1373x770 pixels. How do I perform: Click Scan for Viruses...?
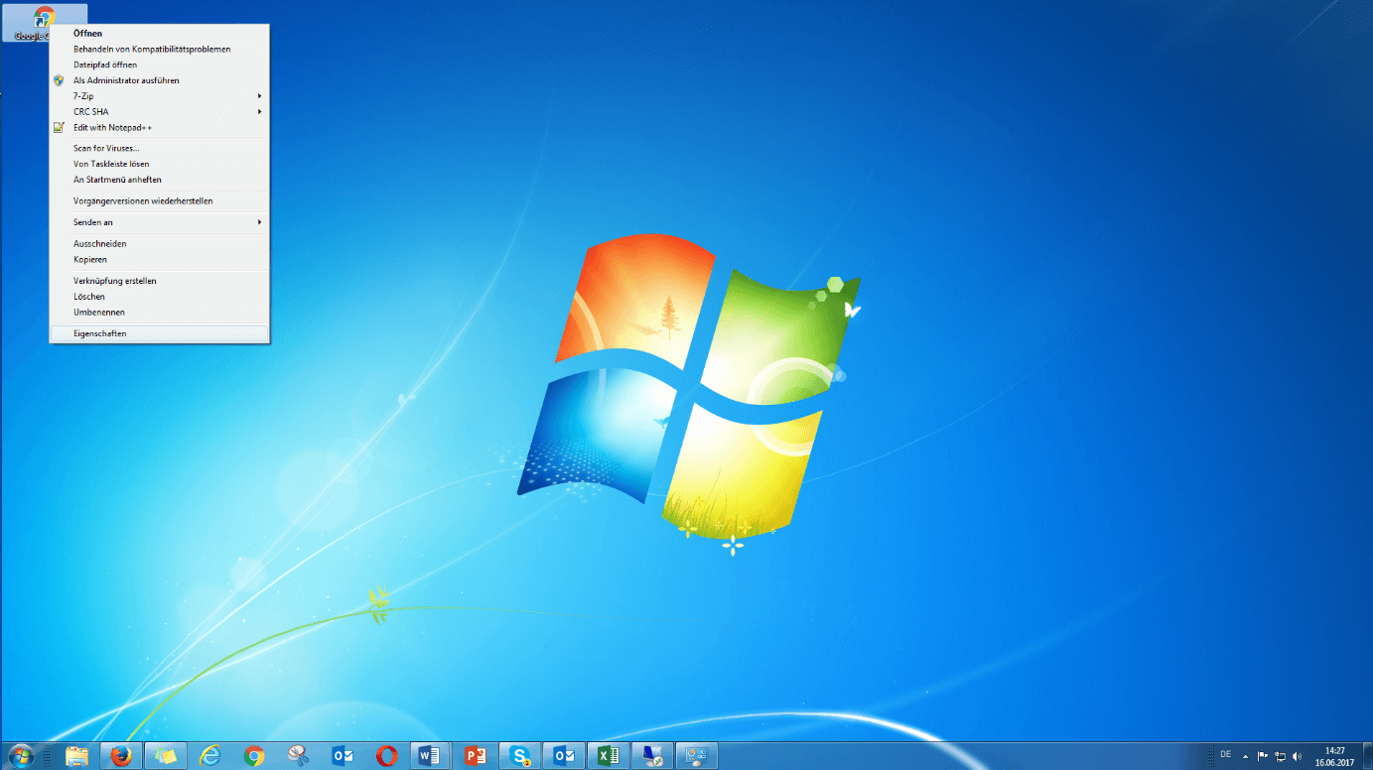159,148
